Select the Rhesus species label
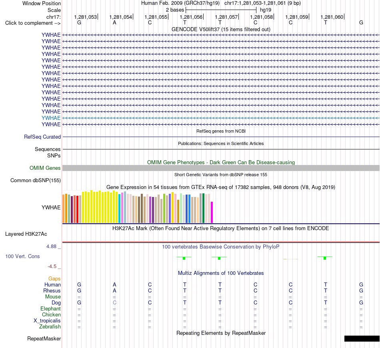This screenshot has width=380, height=348. point(52,290)
